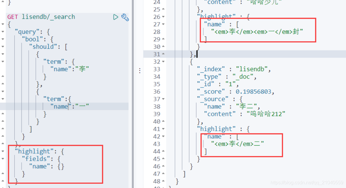
Task: Click "name" : "李二" source line
Action: coord(232,106)
